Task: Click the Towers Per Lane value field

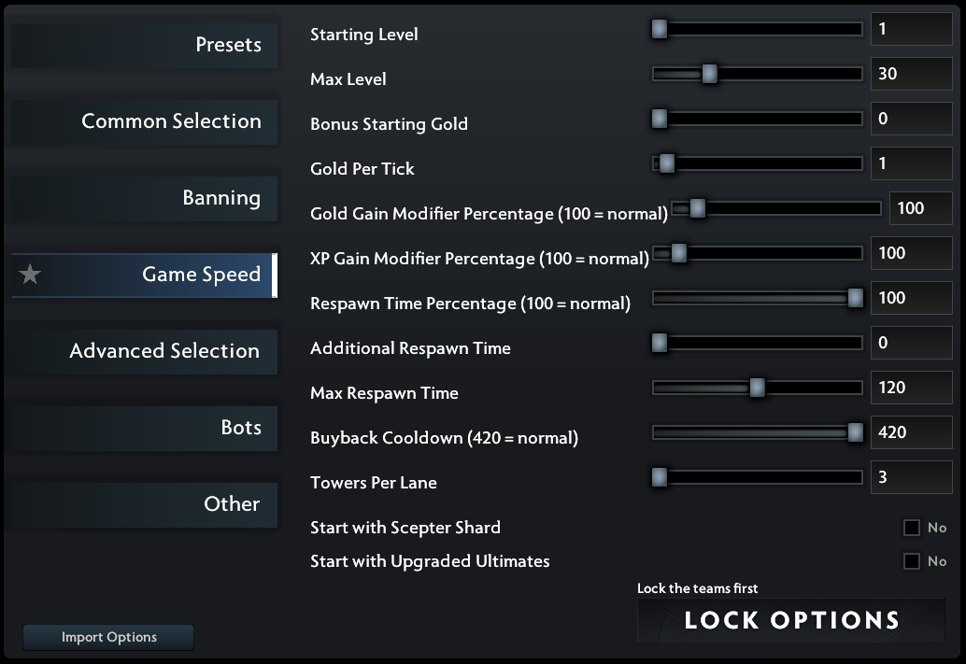Action: click(911, 476)
